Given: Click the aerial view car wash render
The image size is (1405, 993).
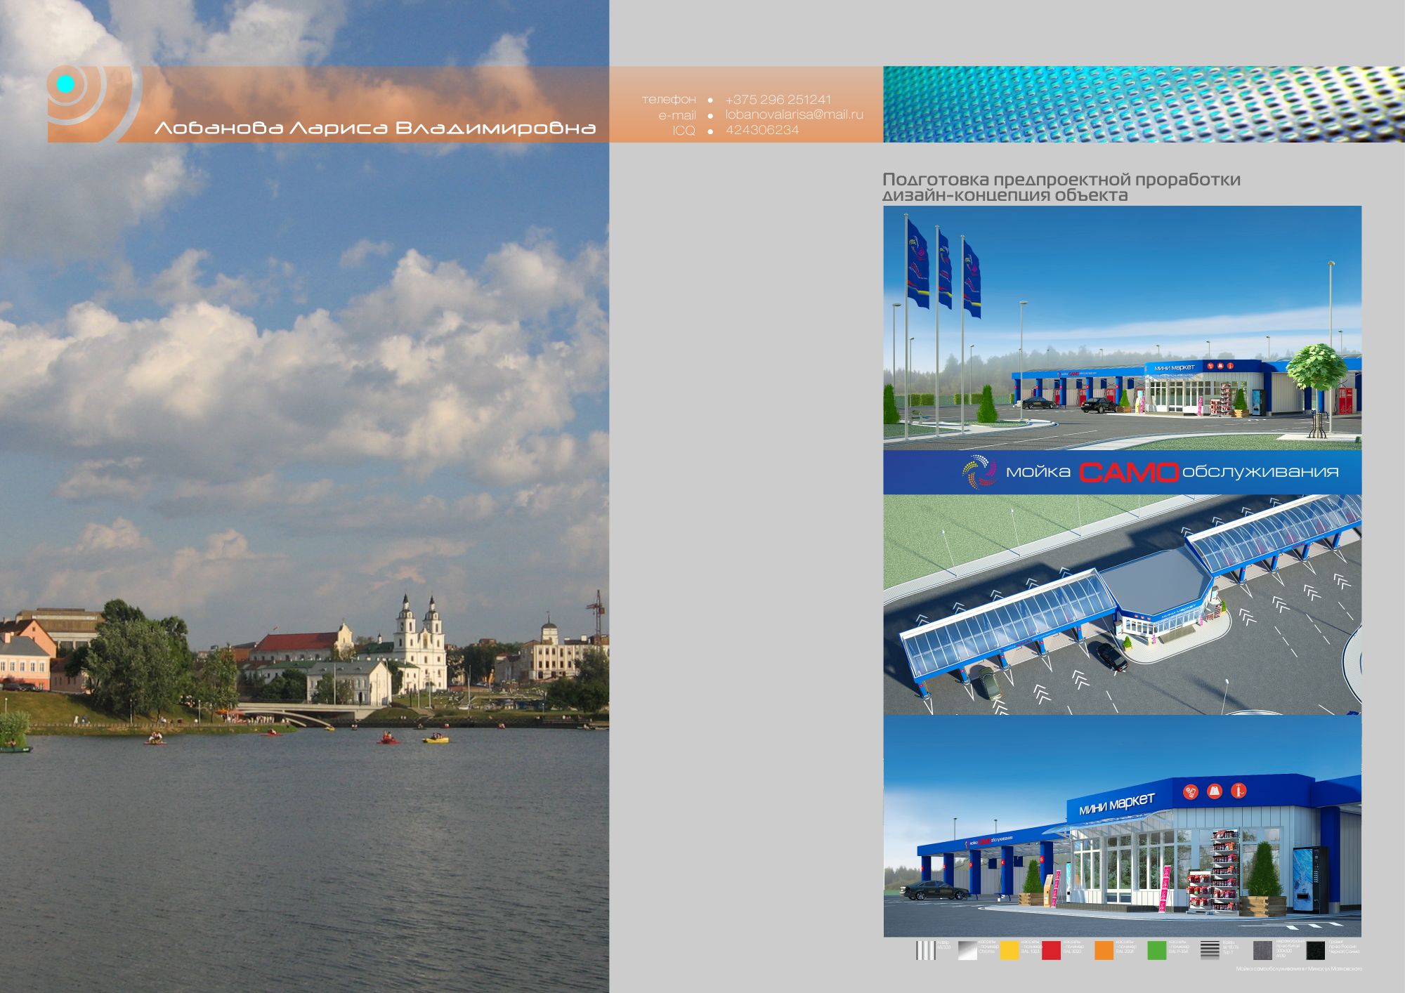Looking at the screenshot, I should 1122,605.
